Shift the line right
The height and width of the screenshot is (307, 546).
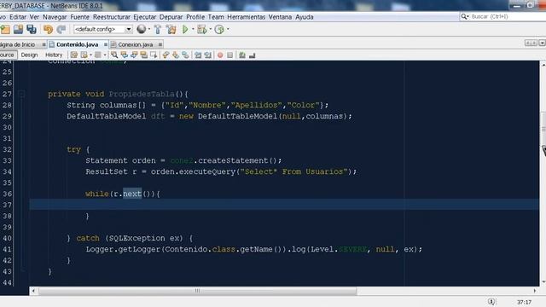point(208,55)
